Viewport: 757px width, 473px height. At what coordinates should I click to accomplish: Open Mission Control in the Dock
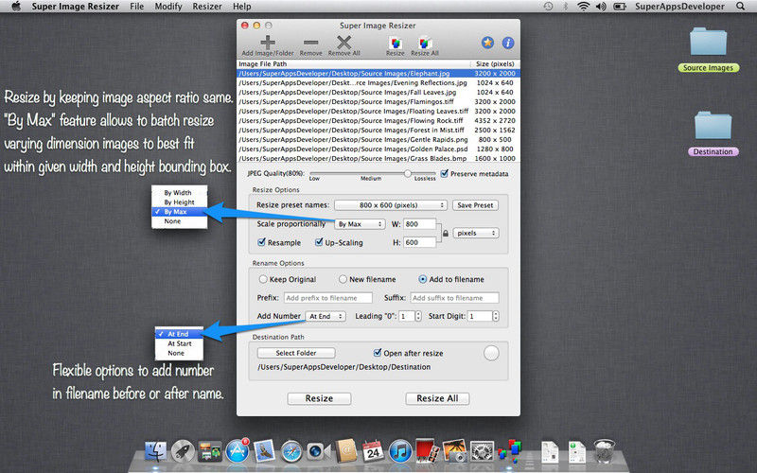[x=210, y=452]
